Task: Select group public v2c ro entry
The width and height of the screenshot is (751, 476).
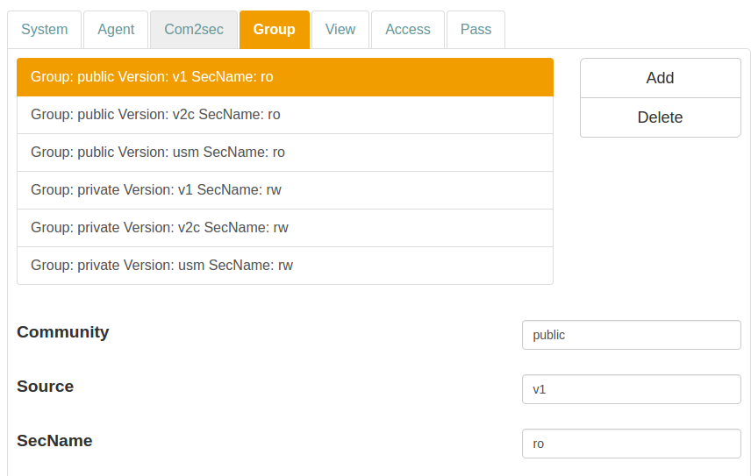Action: point(284,115)
